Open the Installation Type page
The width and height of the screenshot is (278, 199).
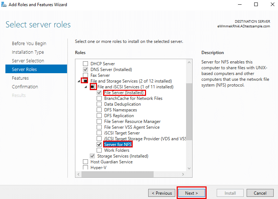click(x=28, y=52)
